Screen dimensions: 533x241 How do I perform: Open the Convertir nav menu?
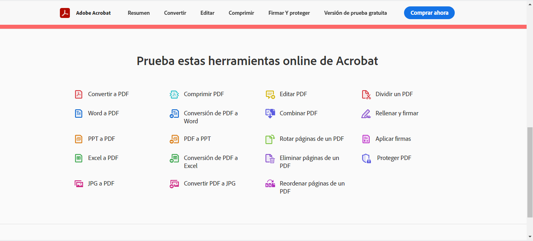click(x=175, y=13)
